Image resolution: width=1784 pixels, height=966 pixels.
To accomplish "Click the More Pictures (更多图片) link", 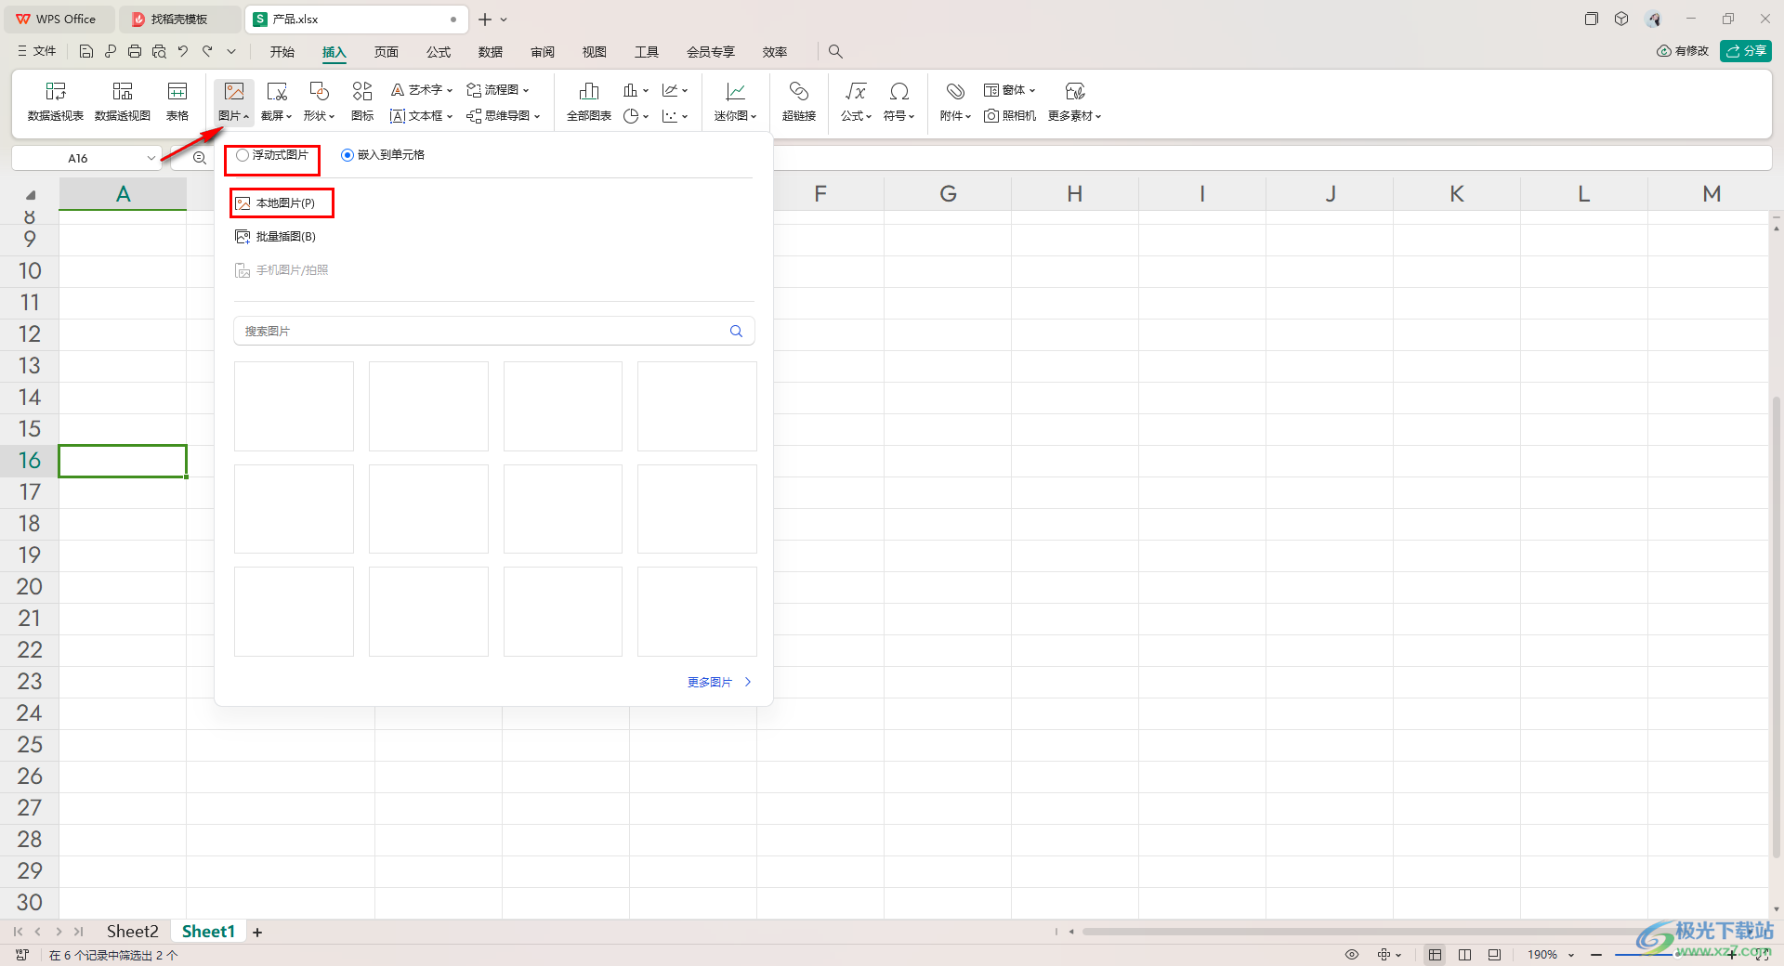I will click(x=719, y=682).
